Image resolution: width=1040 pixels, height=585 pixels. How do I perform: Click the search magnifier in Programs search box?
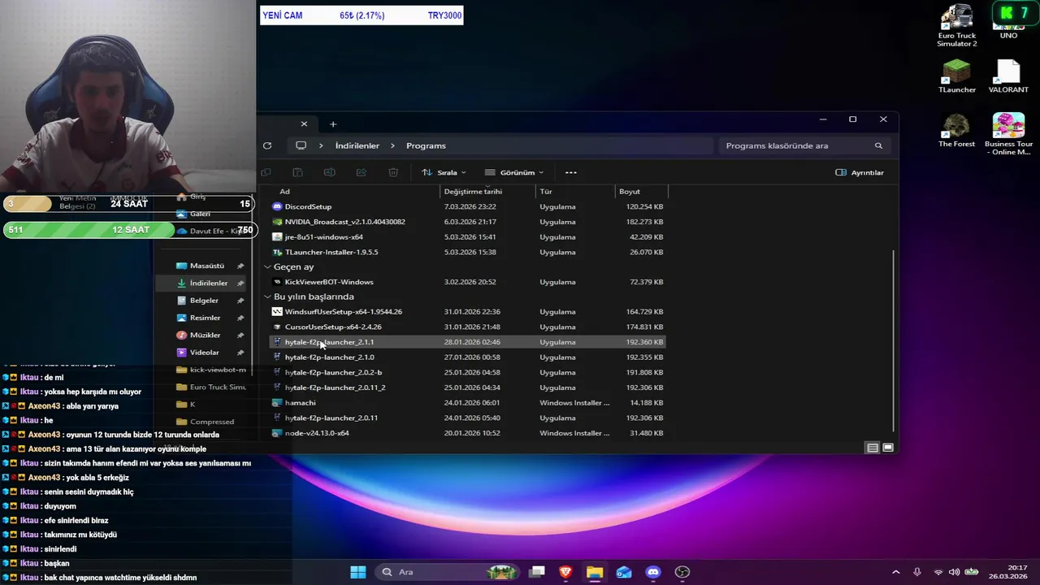click(x=878, y=145)
